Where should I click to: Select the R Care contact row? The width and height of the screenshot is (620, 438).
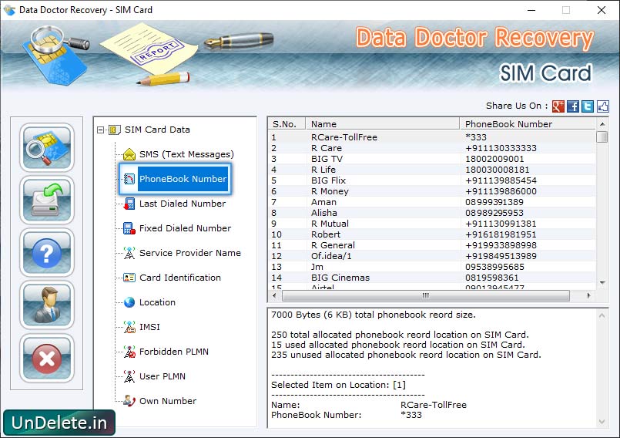[x=432, y=148]
